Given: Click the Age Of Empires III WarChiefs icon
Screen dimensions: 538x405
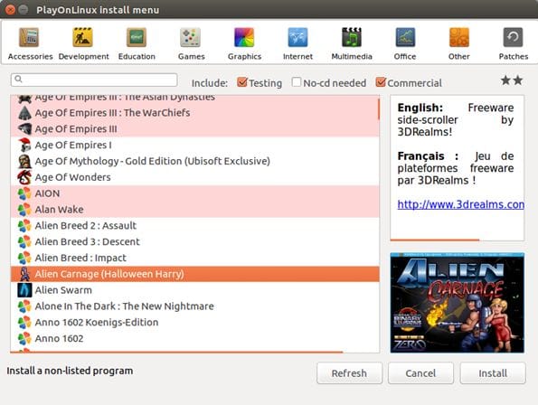Looking at the screenshot, I should (x=24, y=113).
